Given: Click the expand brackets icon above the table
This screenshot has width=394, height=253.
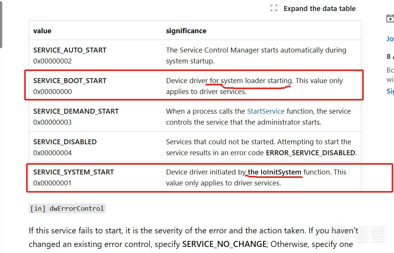Looking at the screenshot, I should [274, 8].
